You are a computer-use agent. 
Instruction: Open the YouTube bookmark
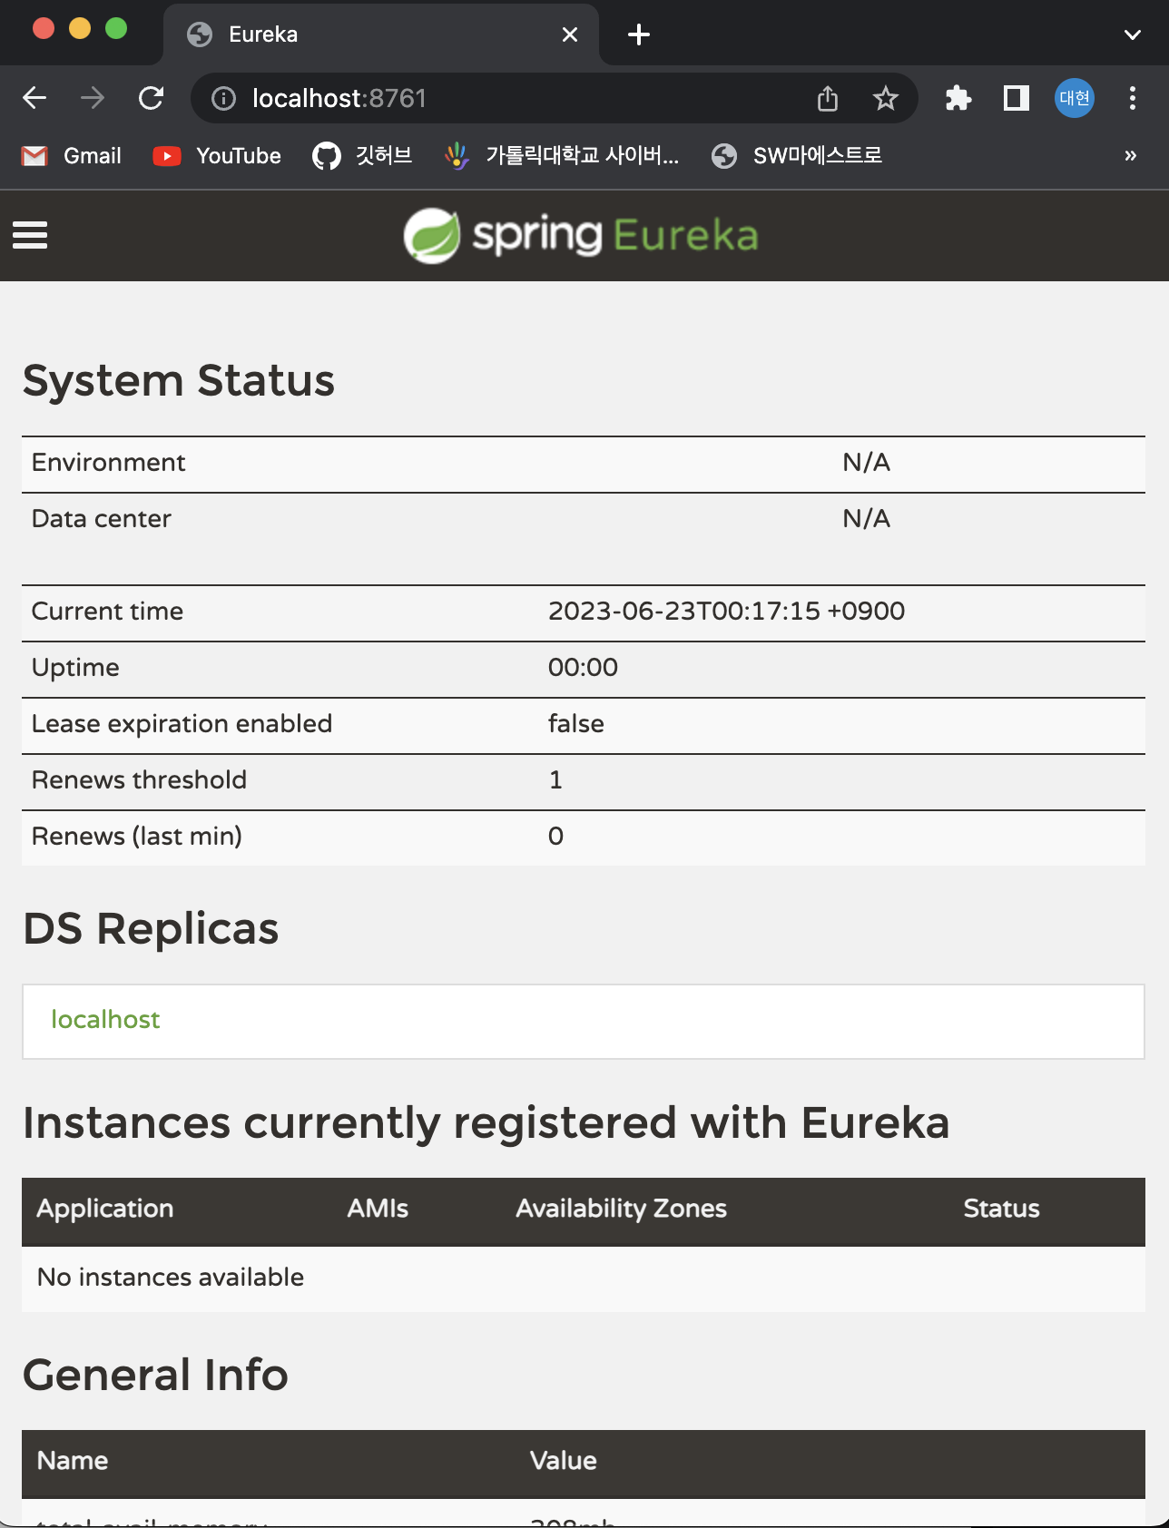(x=217, y=156)
